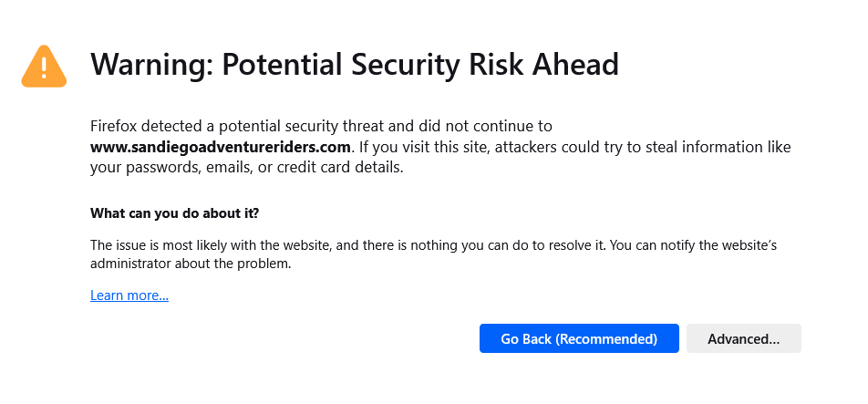The height and width of the screenshot is (404, 868).
Task: Open the Advanced... options button
Action: [743, 338]
